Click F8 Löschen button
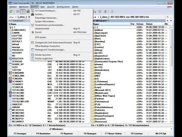 click(137, 134)
